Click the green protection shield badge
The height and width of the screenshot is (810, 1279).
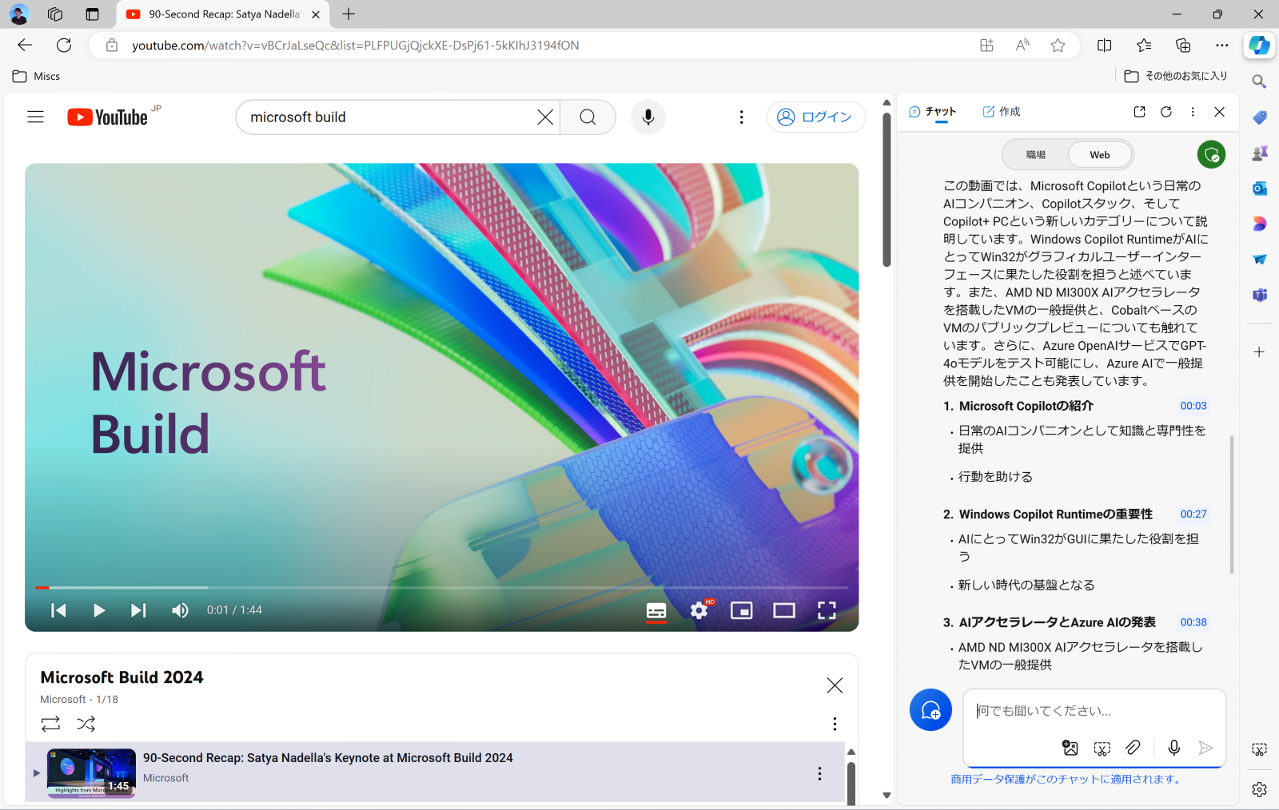coord(1211,154)
